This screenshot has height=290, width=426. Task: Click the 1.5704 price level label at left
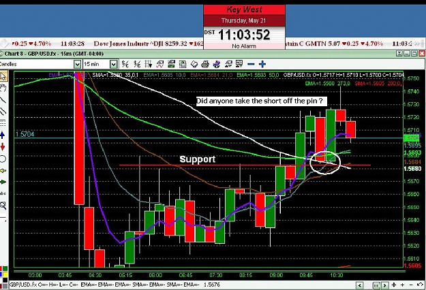(x=25, y=134)
